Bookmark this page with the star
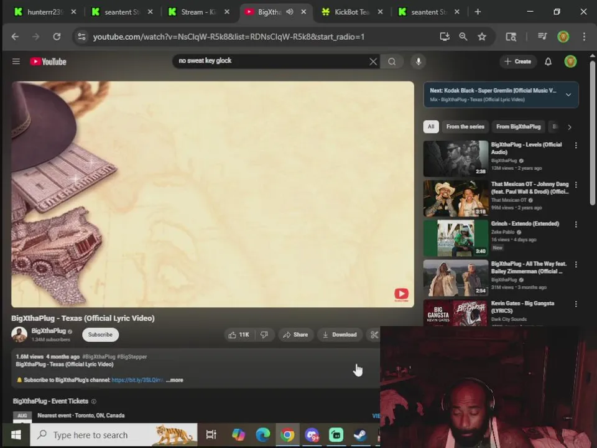The height and width of the screenshot is (448, 597). pos(482,37)
